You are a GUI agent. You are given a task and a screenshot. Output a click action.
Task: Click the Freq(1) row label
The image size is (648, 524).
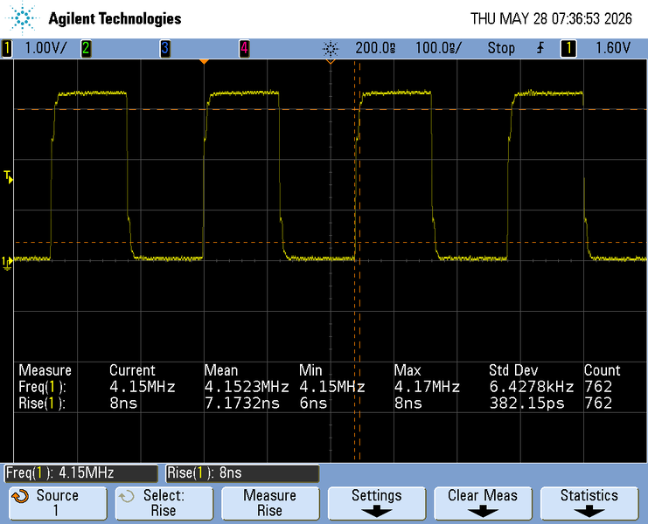tap(42, 387)
